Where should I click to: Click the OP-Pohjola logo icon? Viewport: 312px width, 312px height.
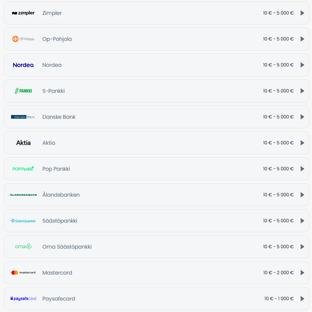click(23, 39)
